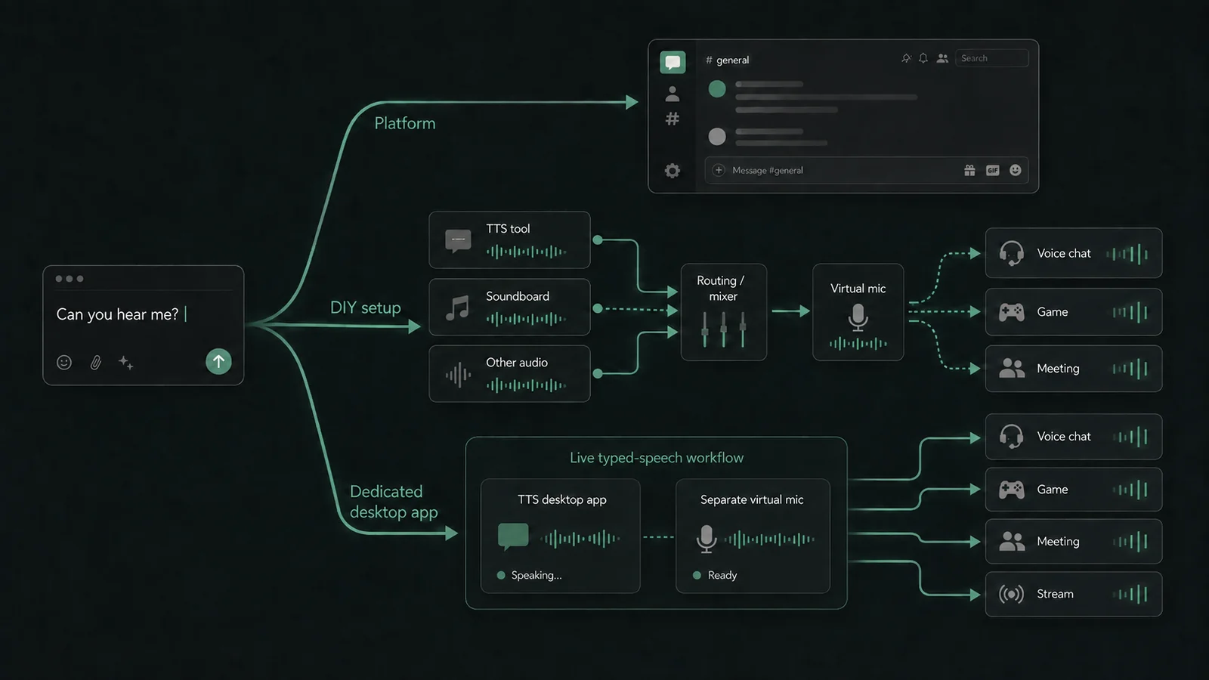Click the TTS desktop app panel

(x=561, y=536)
